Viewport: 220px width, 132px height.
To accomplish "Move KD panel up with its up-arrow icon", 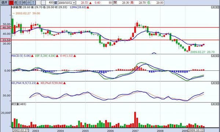I will tap(215, 83).
